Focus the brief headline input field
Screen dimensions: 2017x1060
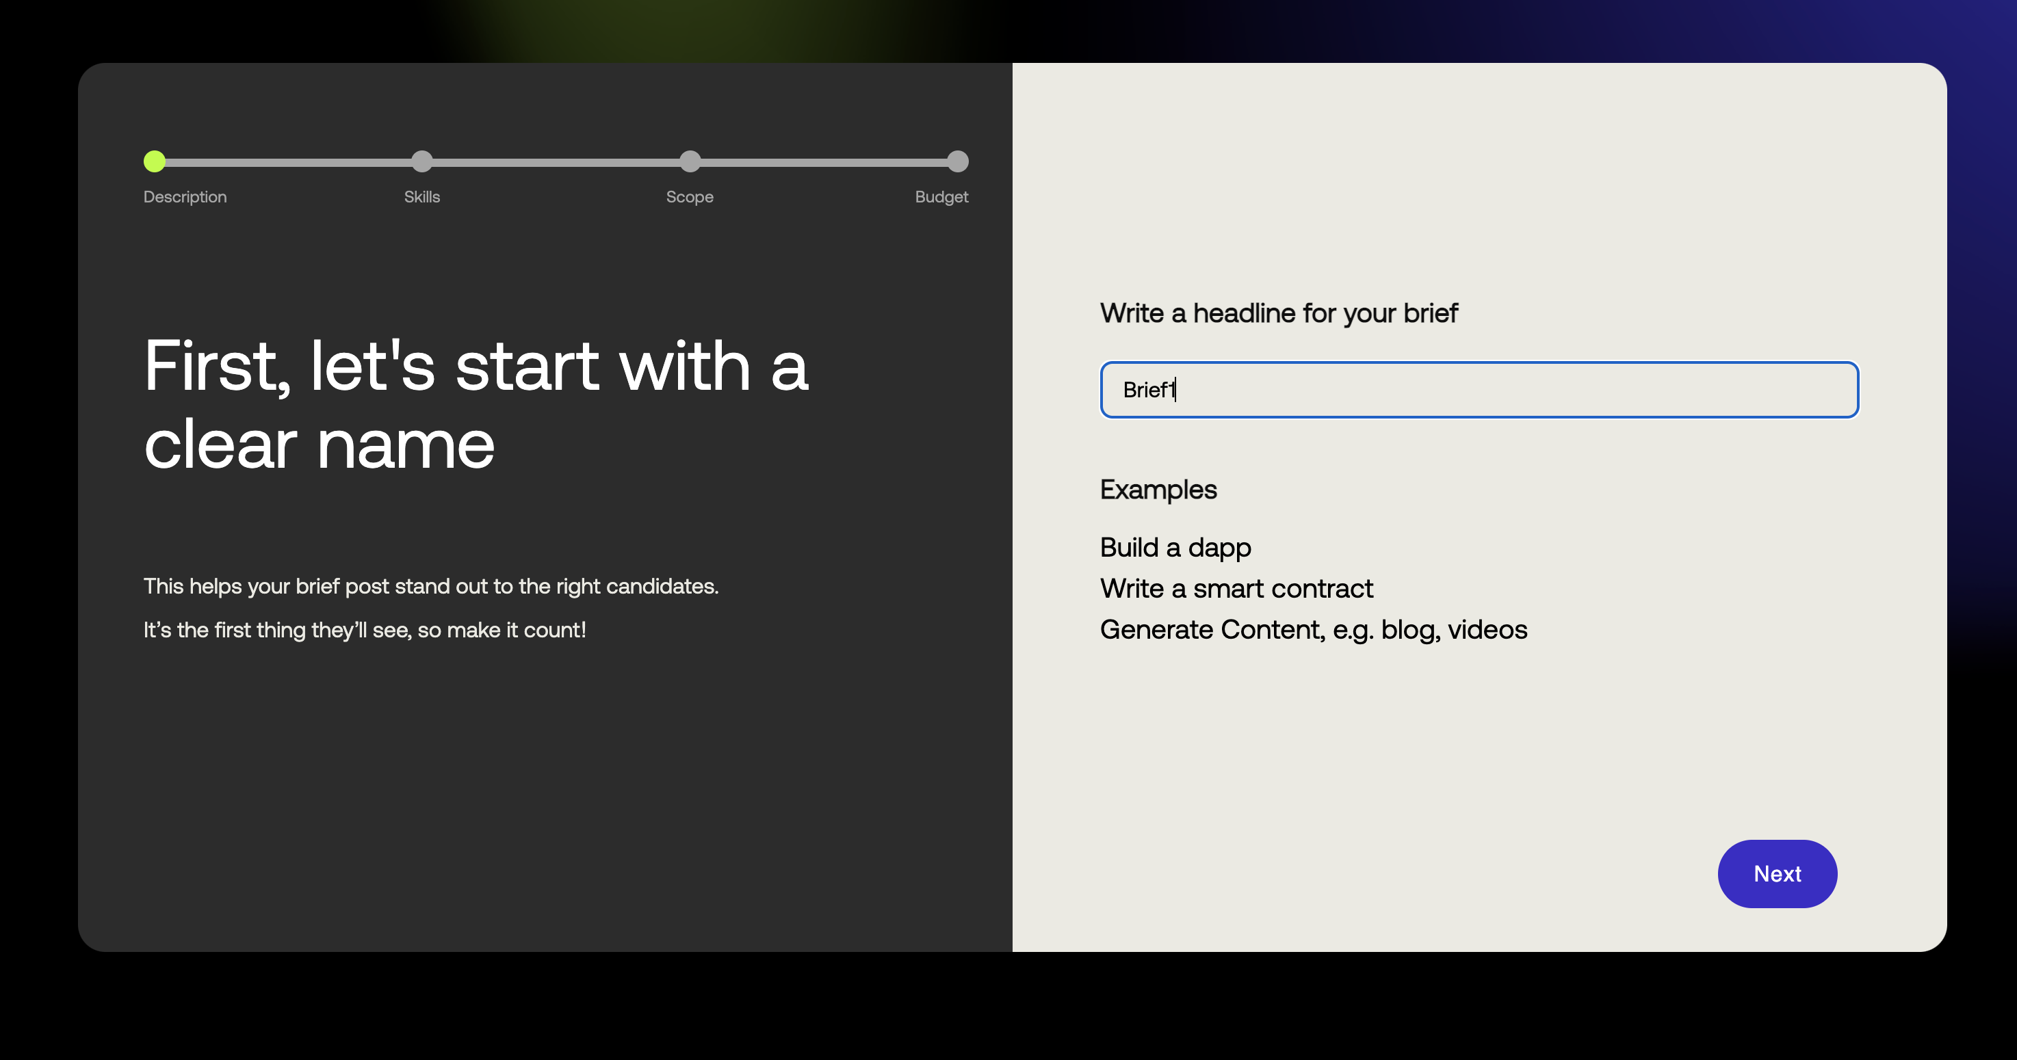point(1479,390)
